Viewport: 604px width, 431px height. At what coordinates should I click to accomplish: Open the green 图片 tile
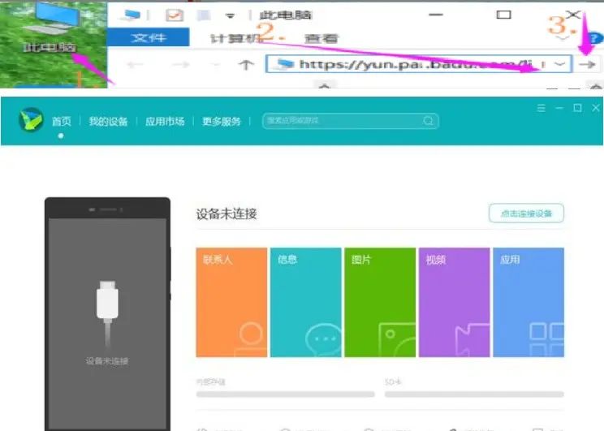tap(380, 303)
